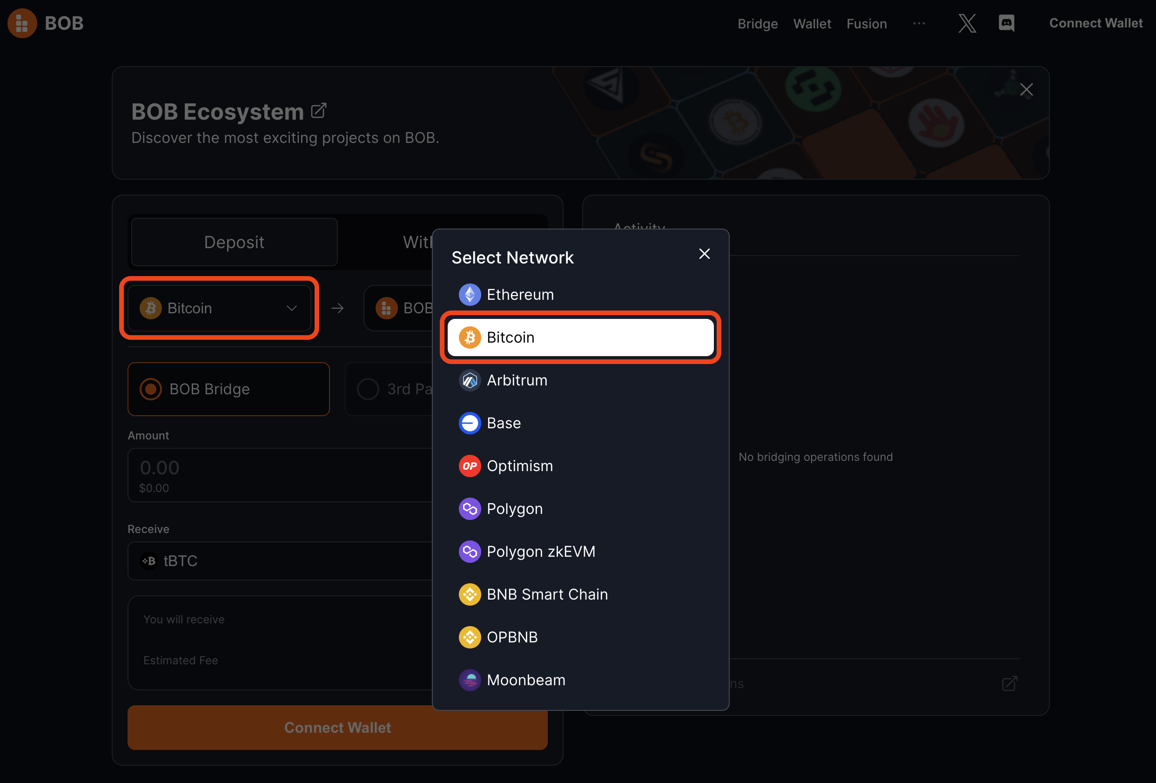The height and width of the screenshot is (783, 1156).
Task: Open BOB Ecosystem external link icon
Action: [318, 110]
